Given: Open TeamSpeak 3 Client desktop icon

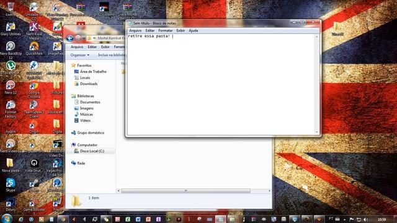Looking at the screenshot, I should pyautogui.click(x=34, y=109).
